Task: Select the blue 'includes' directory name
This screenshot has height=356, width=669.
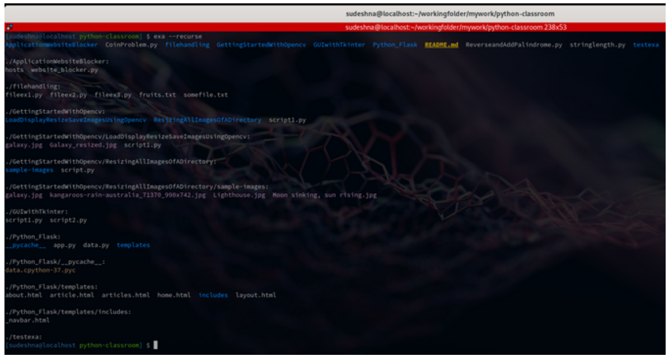Action: tap(213, 296)
